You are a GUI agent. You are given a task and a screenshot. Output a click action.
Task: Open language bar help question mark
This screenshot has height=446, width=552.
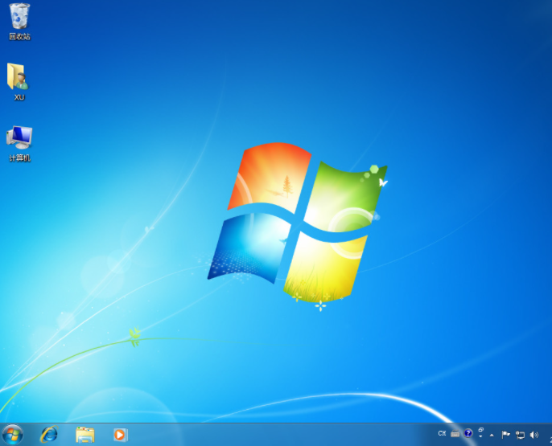click(468, 434)
